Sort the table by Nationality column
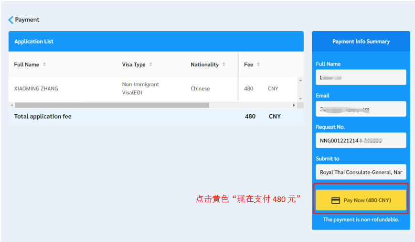Image resolution: width=415 pixels, height=242 pixels. [223, 65]
